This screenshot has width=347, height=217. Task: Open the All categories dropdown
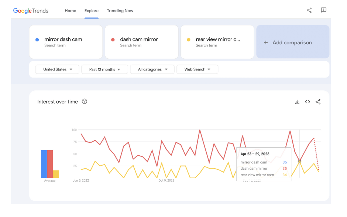click(152, 69)
